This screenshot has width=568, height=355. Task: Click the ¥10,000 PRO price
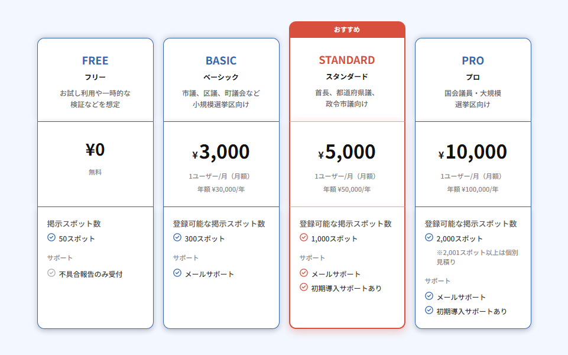(473, 152)
